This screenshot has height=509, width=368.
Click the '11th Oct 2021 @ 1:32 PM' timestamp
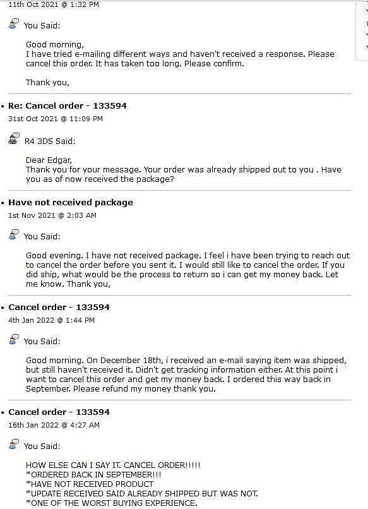54,4
